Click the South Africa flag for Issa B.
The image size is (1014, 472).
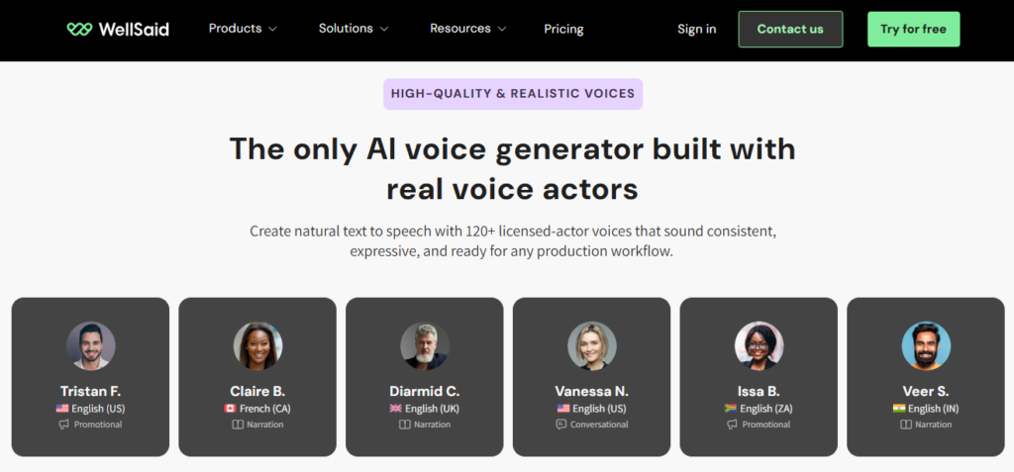[732, 409]
